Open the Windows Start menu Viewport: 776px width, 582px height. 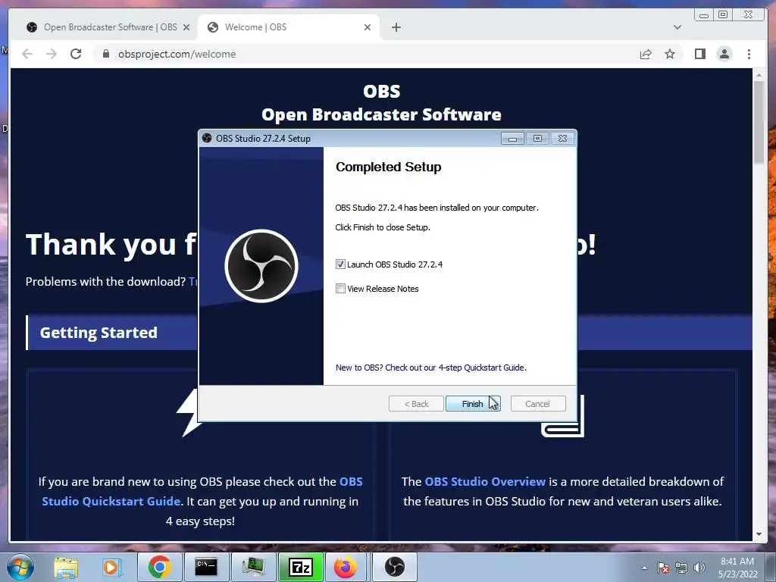(20, 567)
